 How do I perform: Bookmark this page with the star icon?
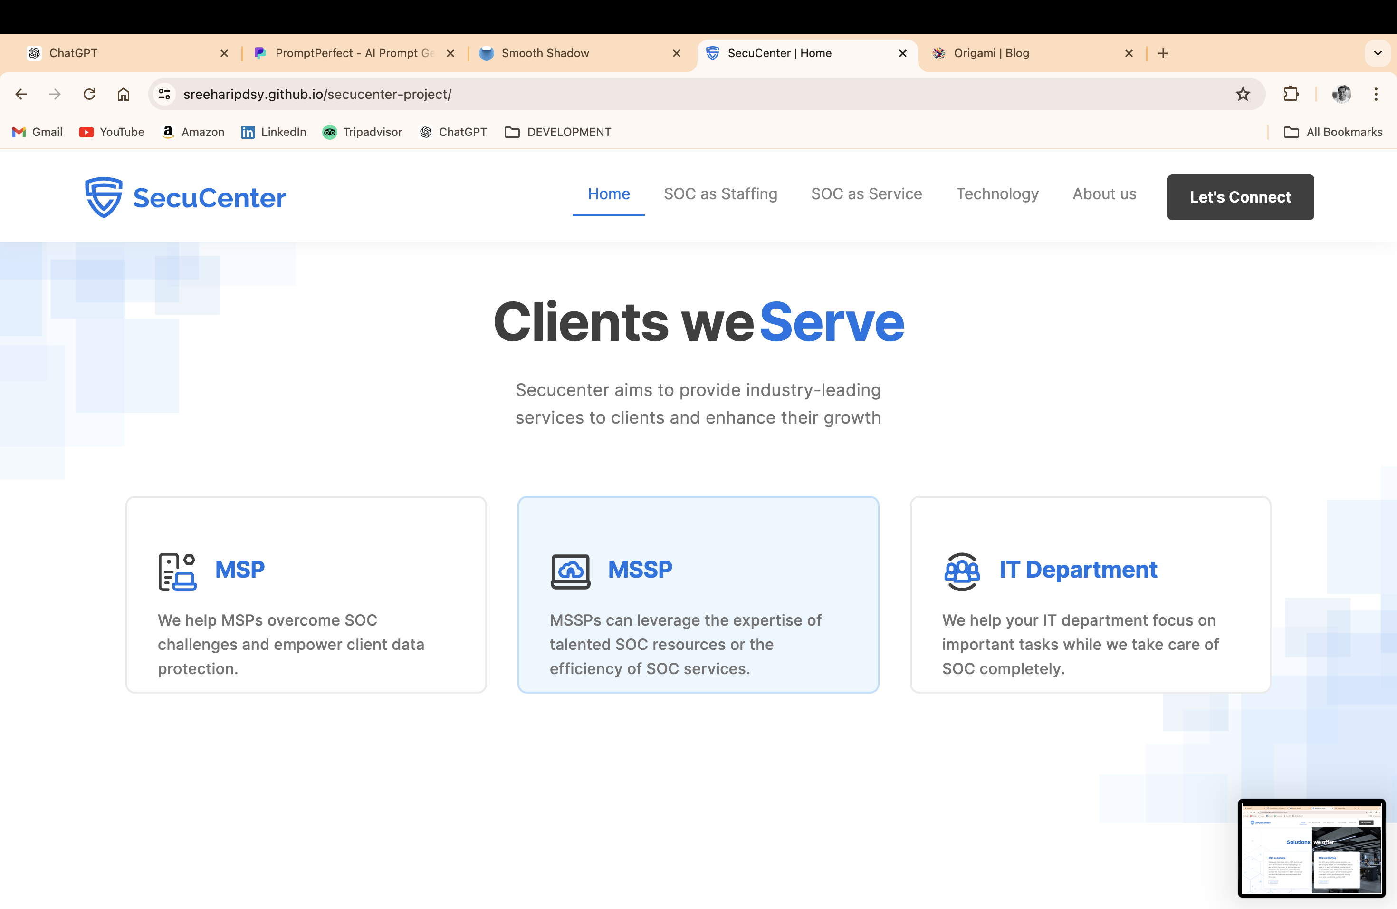coord(1243,94)
